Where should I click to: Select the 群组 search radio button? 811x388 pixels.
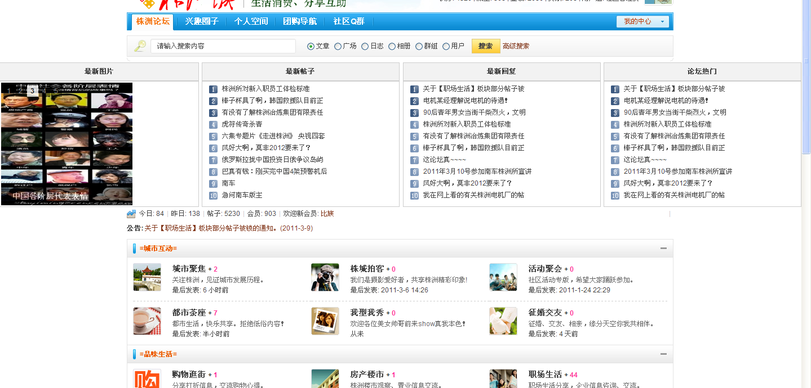419,46
